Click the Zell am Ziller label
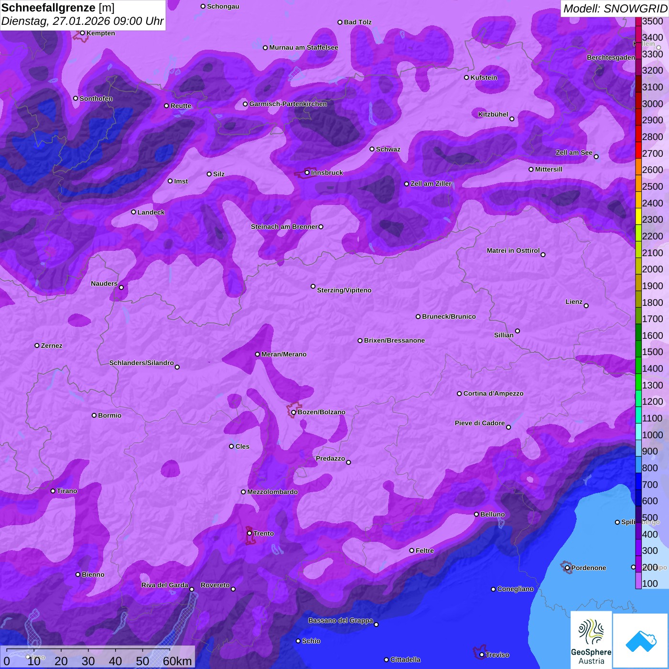This screenshot has width=669, height=669. click(x=431, y=183)
